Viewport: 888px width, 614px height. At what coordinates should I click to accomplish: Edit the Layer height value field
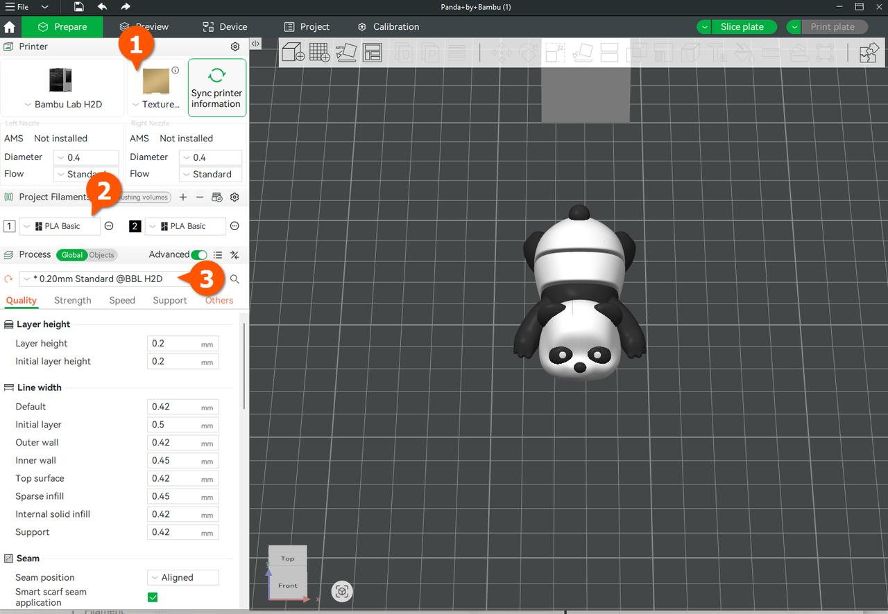point(183,343)
